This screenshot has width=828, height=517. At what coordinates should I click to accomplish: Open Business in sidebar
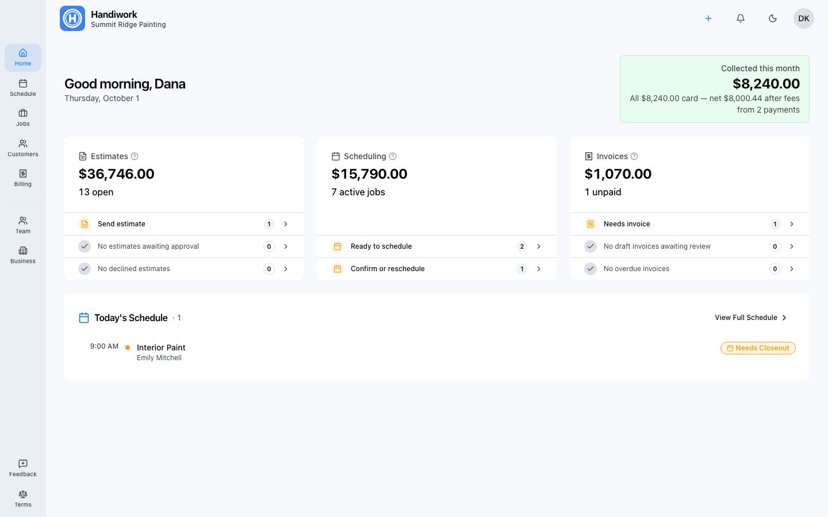[23, 255]
